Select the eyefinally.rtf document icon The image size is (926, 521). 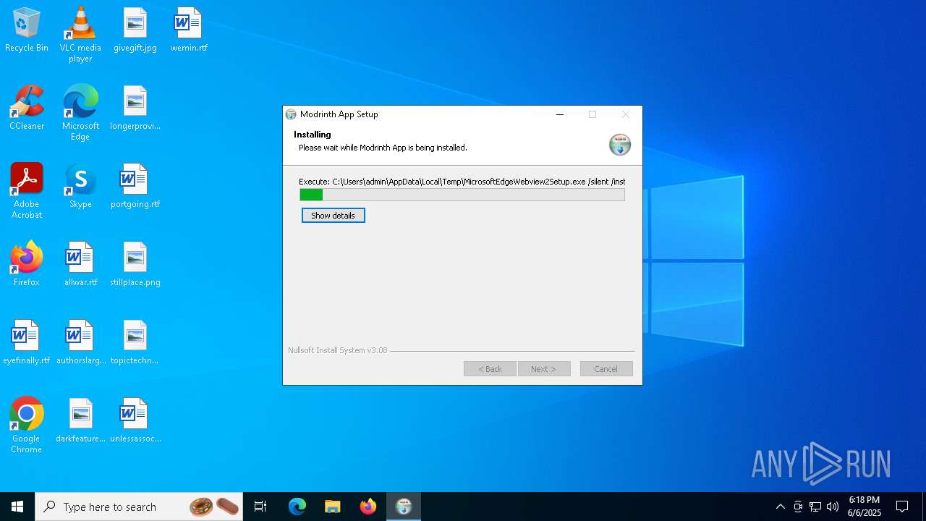point(27,342)
